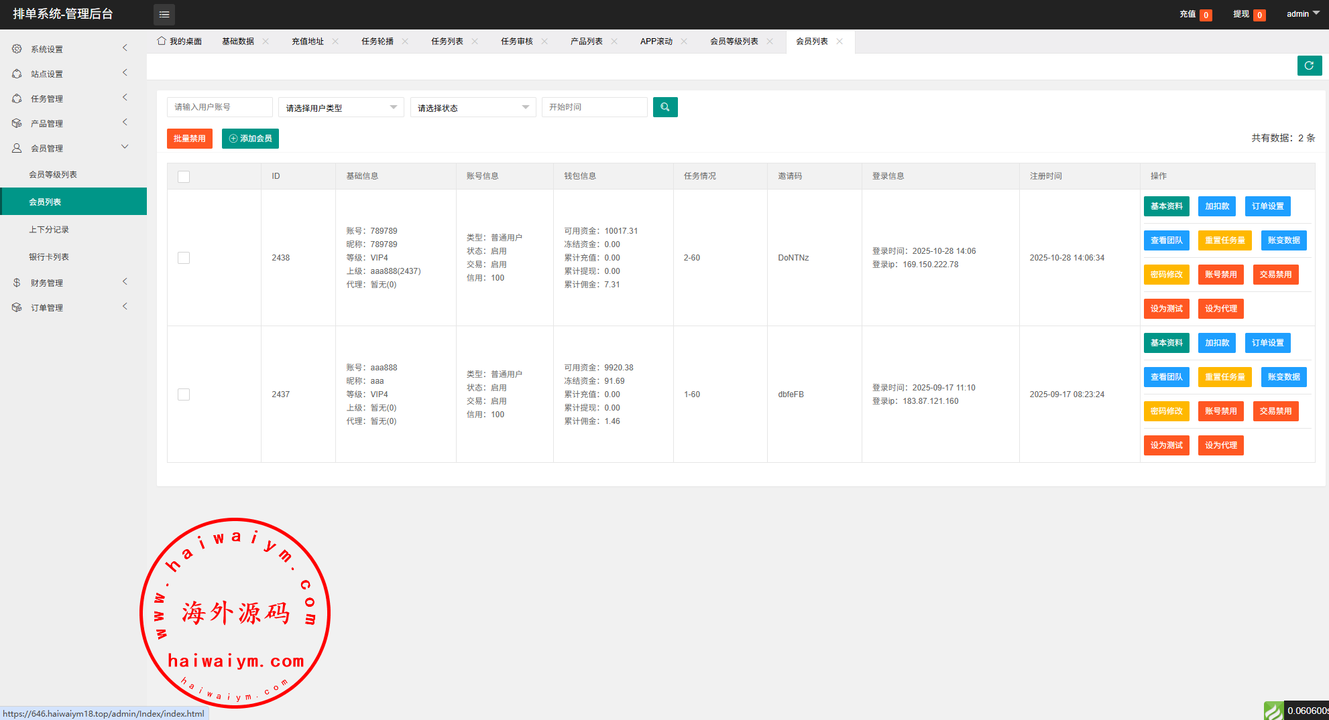Screen dimensions: 1329x720
Task: Open the 请选择用户类型 dropdown
Action: (x=341, y=107)
